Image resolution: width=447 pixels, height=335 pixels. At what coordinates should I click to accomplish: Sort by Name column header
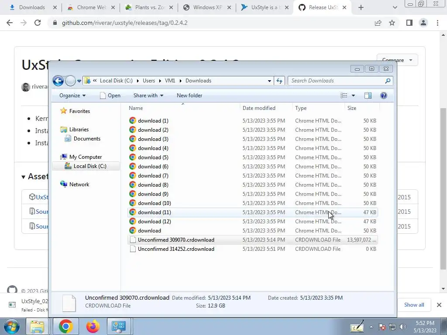[136, 108]
